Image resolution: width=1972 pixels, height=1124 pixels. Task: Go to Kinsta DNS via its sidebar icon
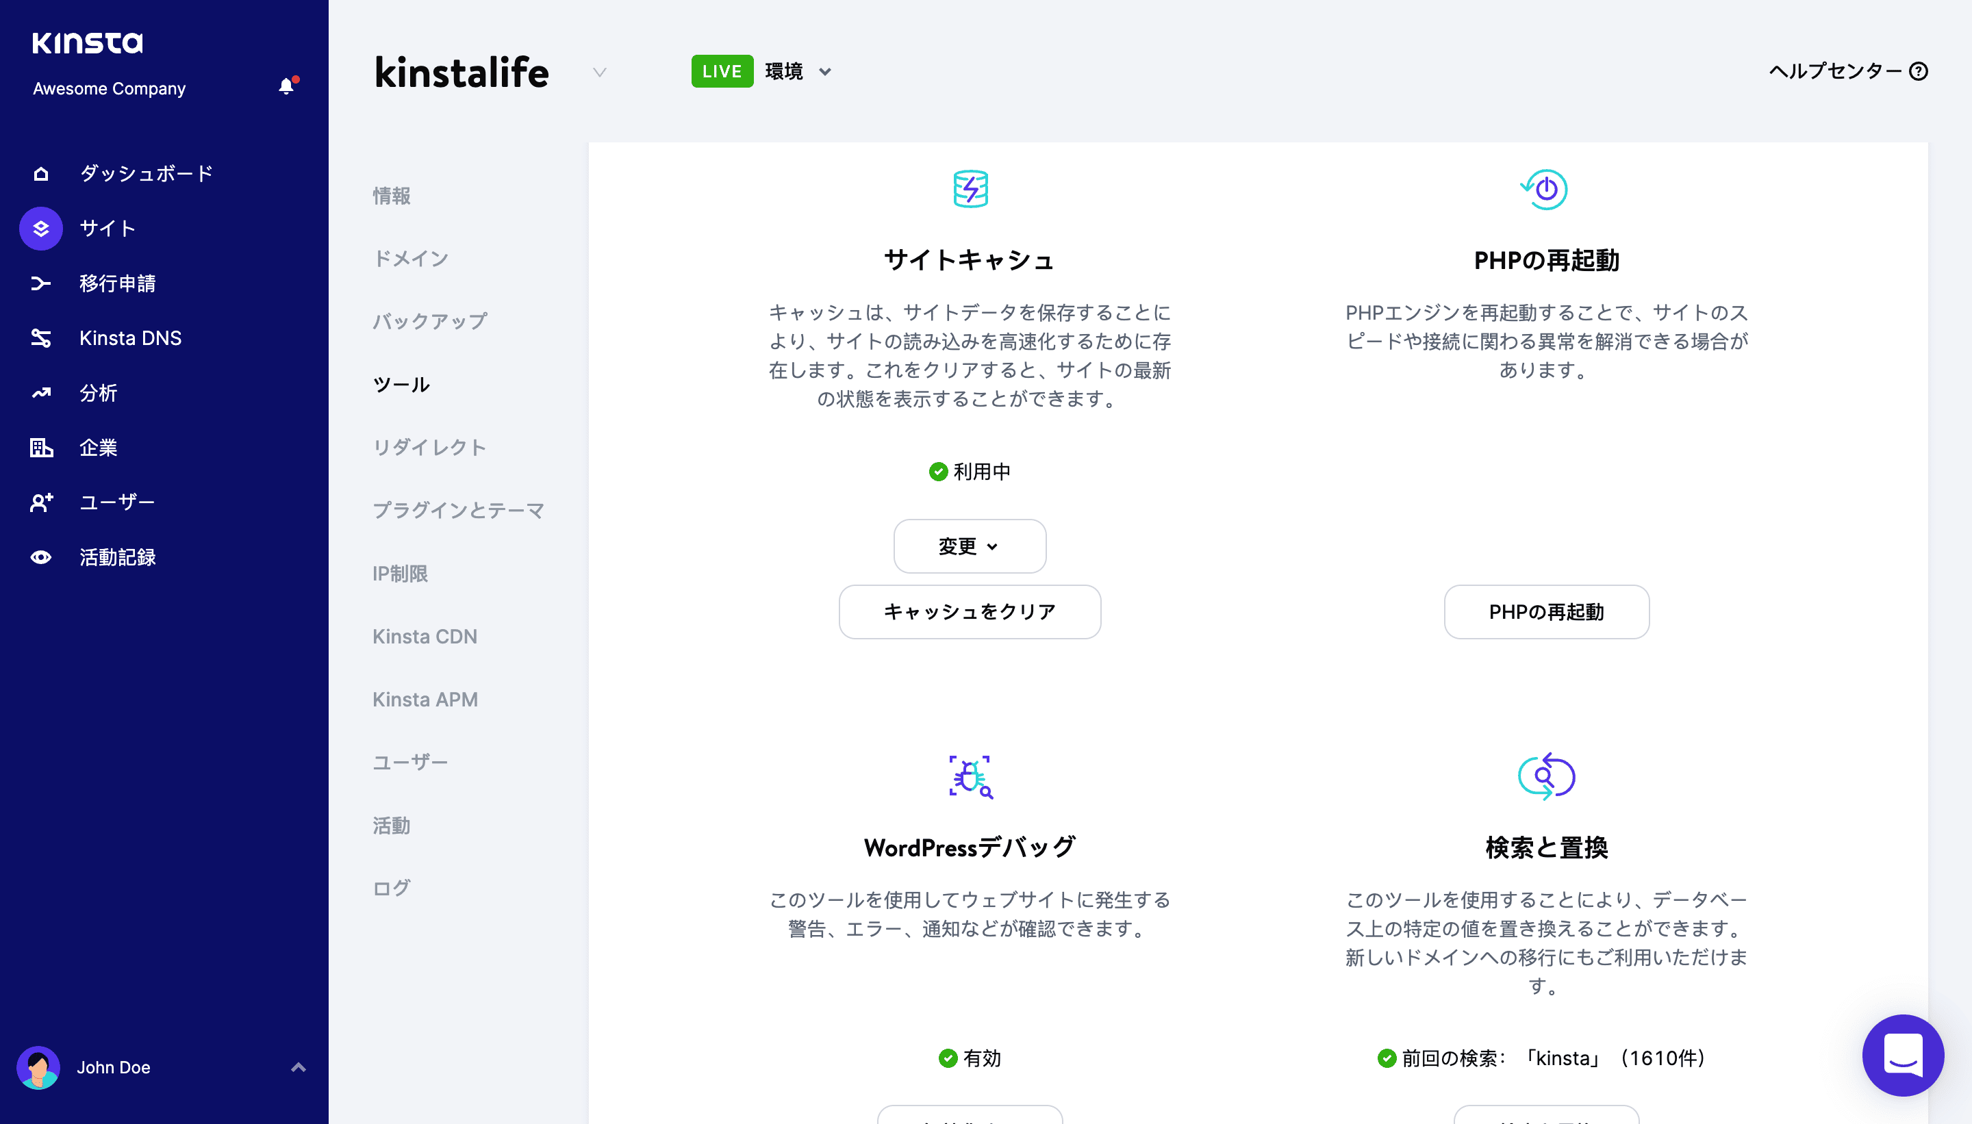coord(40,338)
